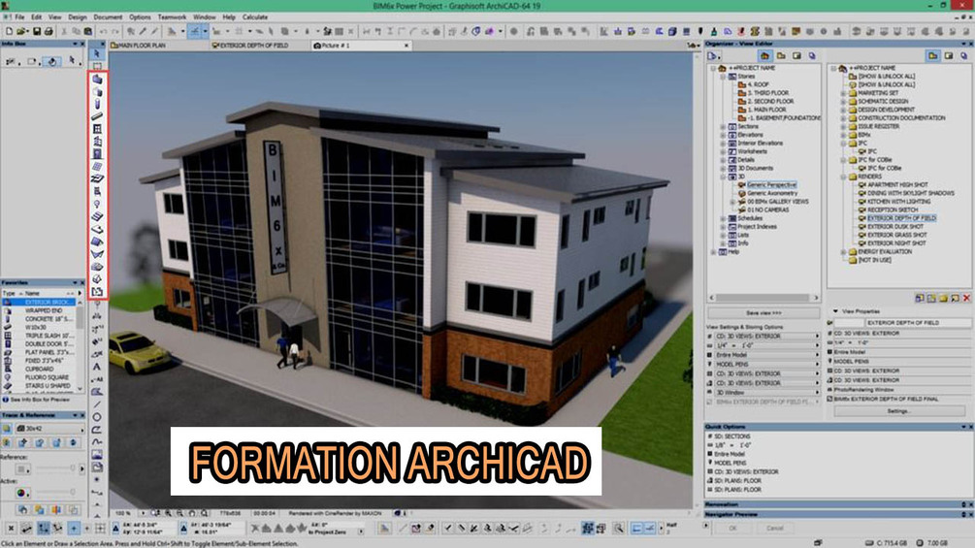
Task: Collapse the RENDERS folder
Action: [x=843, y=177]
